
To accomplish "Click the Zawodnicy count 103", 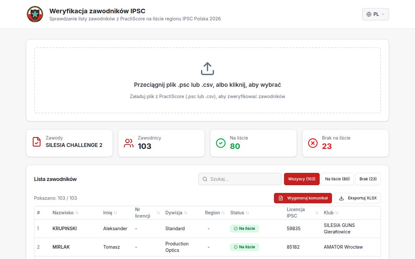I will pos(145,146).
